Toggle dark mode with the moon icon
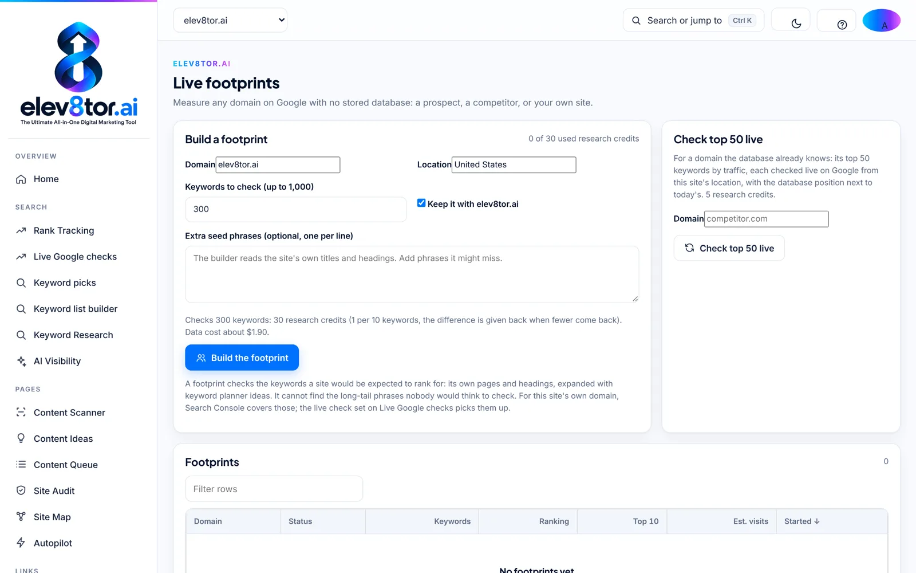The image size is (916, 573). [796, 23]
